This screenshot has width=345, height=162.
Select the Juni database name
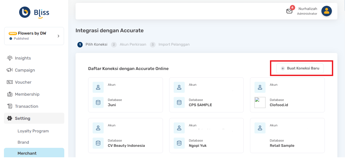point(112,105)
